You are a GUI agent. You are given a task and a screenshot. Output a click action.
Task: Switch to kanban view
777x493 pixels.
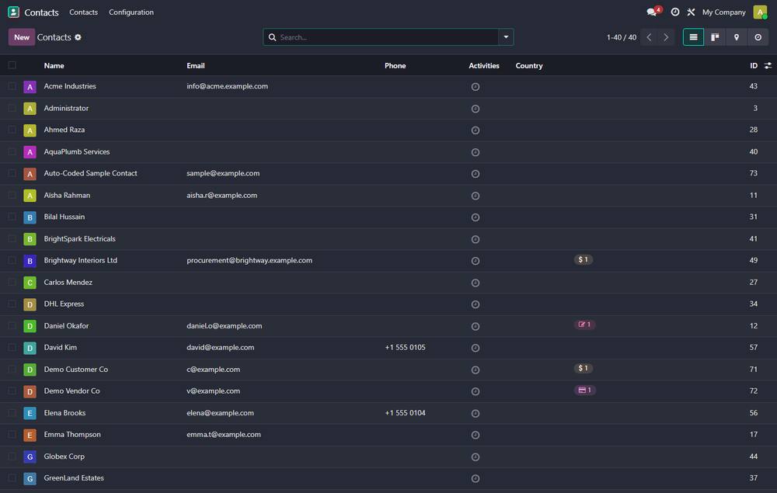(715, 37)
